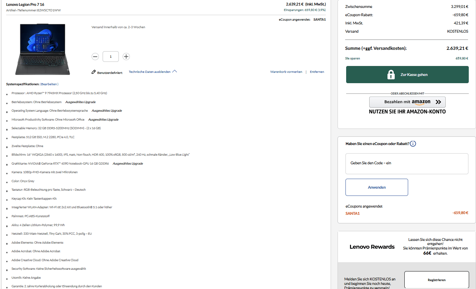Screen dimensions: 476x289
Task: Click the Akku 4 Zellen Lithium-Polymer line
Action: 38,225
